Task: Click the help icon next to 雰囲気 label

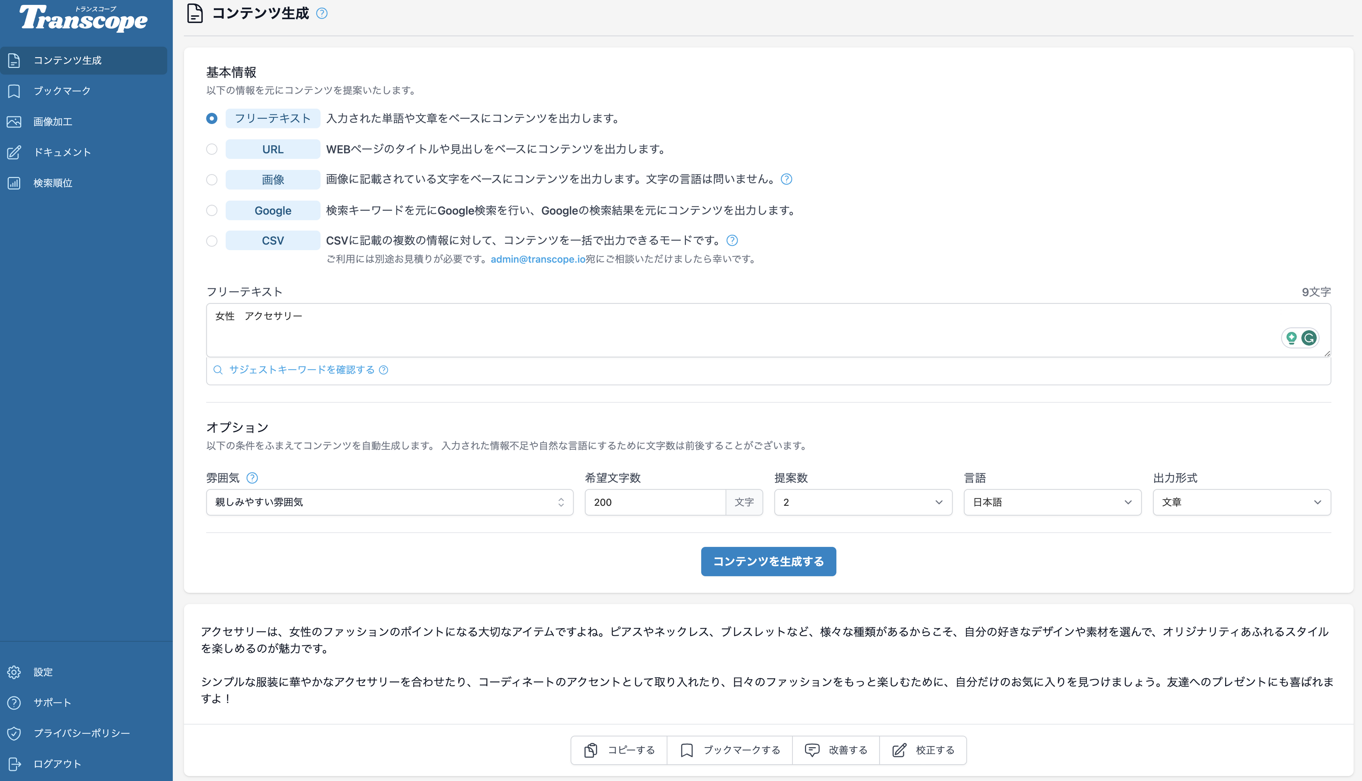Action: (x=252, y=478)
